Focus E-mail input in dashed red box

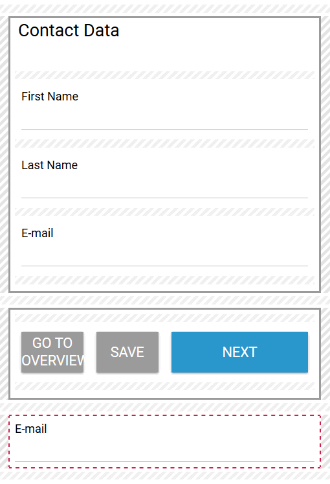pyautogui.click(x=164, y=452)
